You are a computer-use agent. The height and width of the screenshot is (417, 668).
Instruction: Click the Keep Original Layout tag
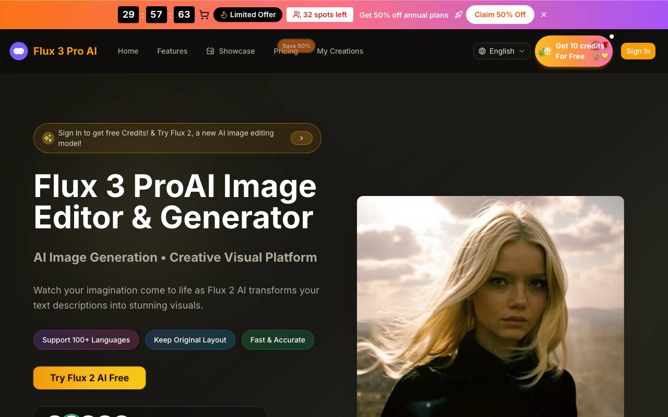coord(190,340)
